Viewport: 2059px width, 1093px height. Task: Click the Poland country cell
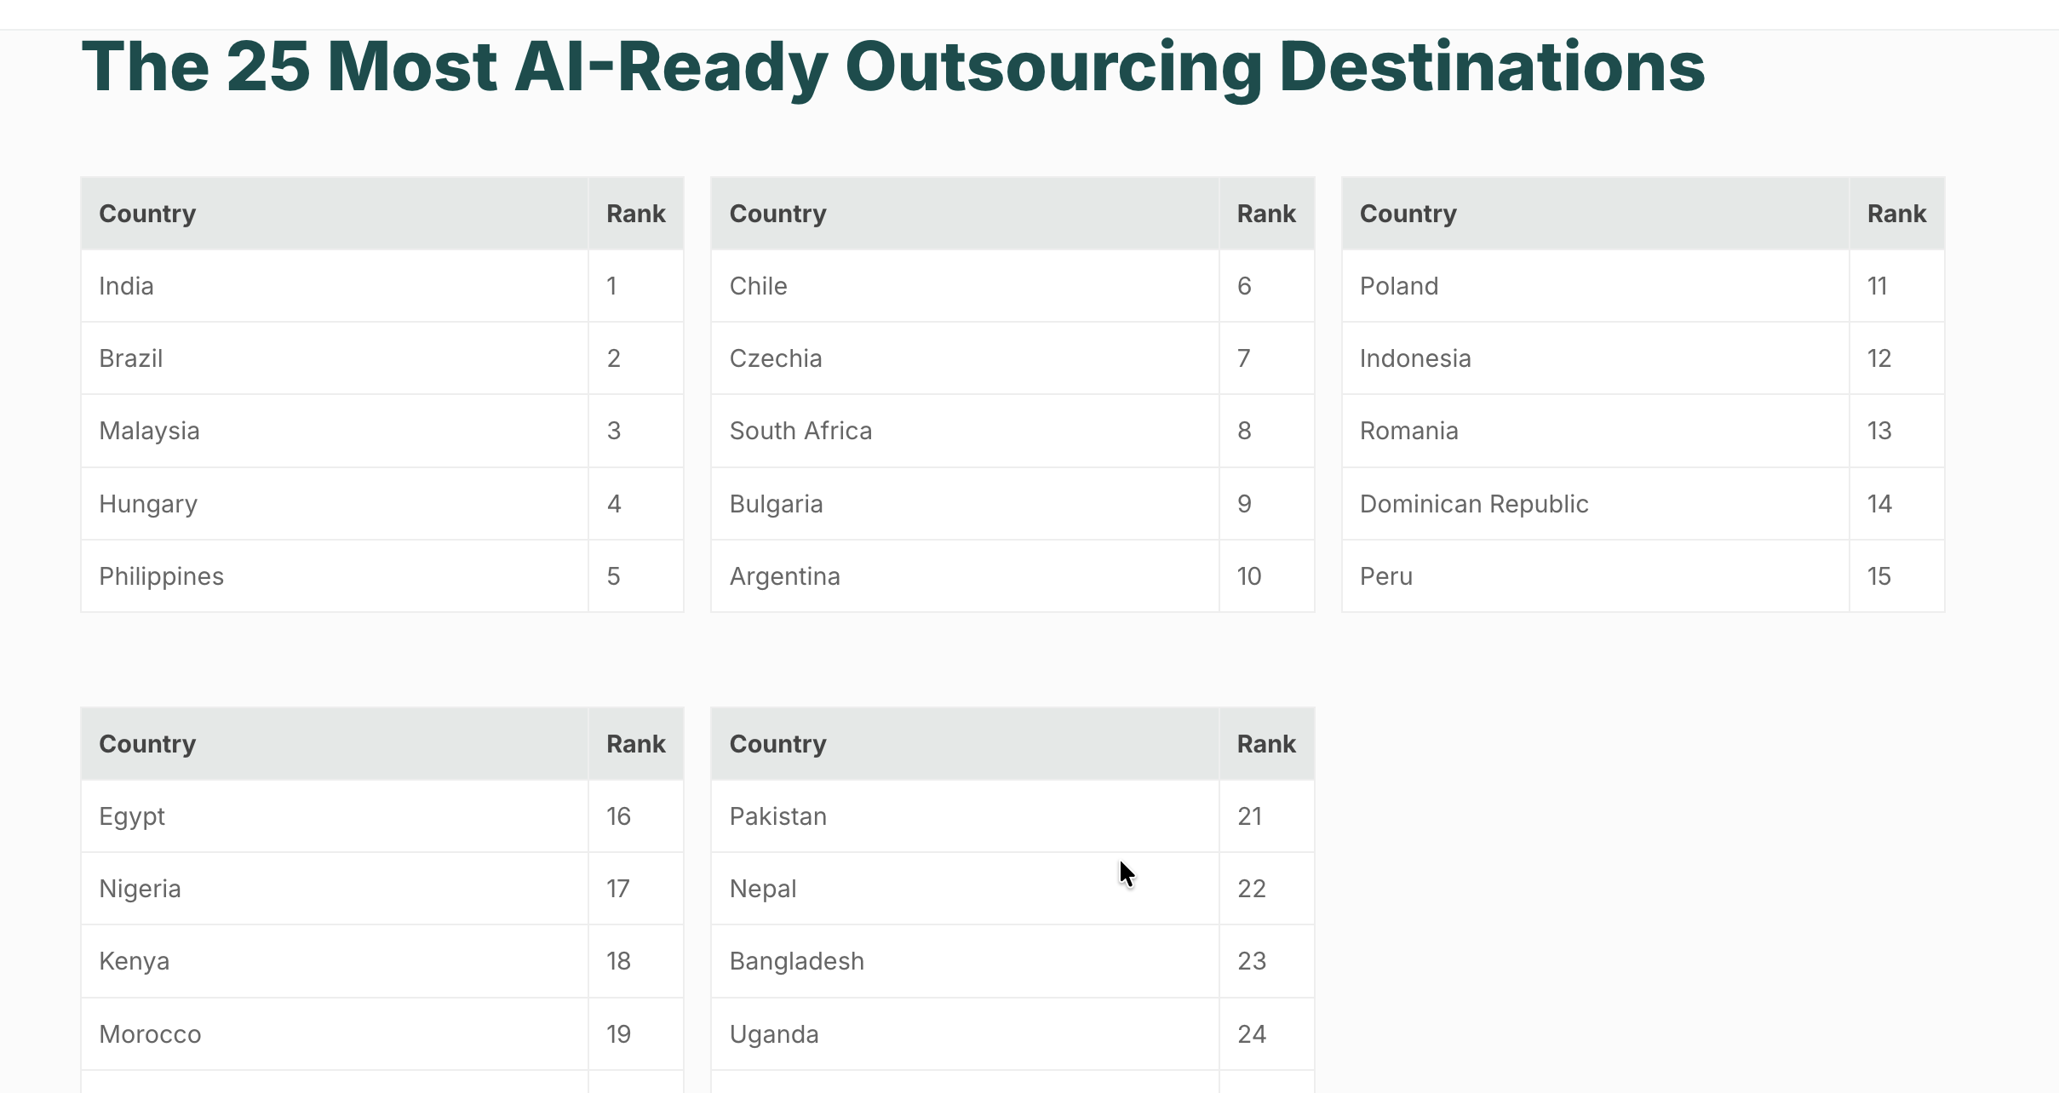1596,286
